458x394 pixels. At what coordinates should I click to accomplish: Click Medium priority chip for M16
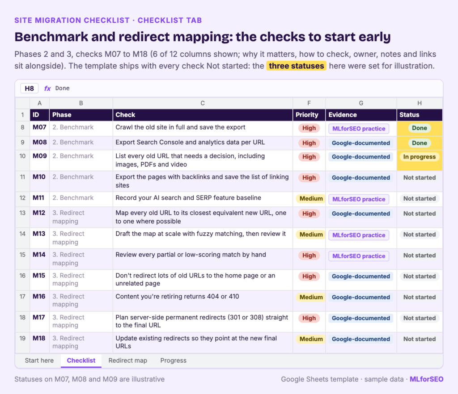click(x=311, y=298)
